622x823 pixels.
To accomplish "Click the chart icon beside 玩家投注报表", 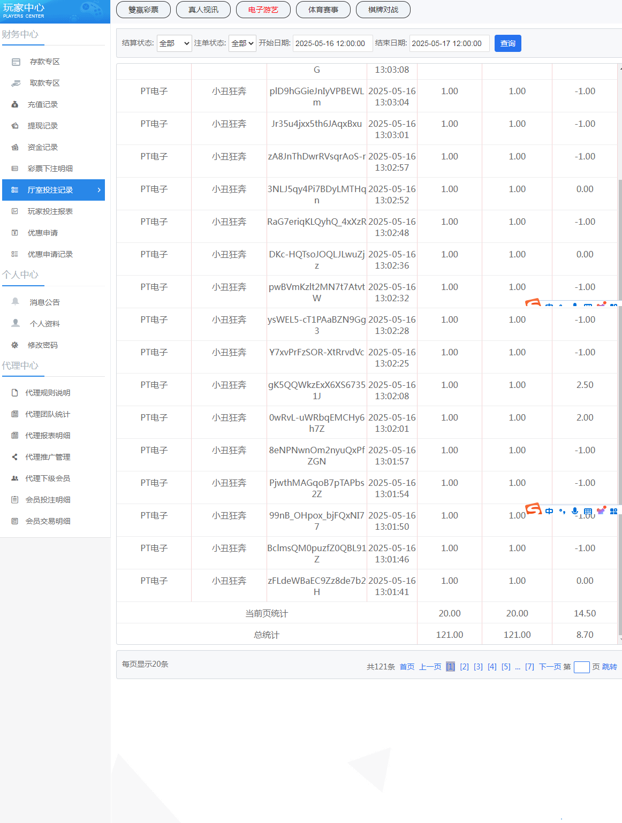I will click(x=15, y=211).
